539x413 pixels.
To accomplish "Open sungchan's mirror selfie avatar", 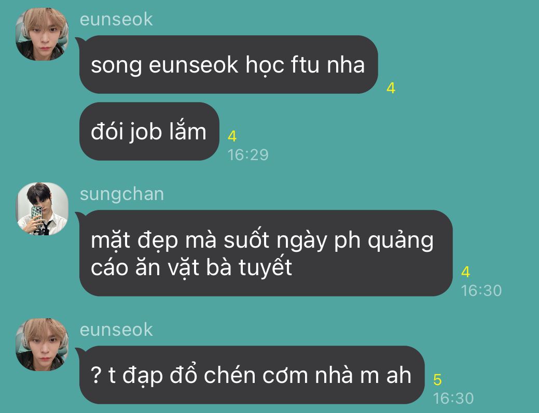I will [x=42, y=209].
